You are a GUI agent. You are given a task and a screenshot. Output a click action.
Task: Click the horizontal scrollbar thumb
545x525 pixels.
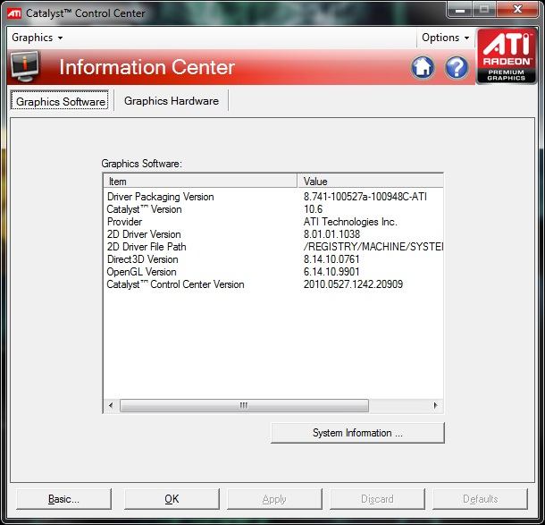pos(244,405)
